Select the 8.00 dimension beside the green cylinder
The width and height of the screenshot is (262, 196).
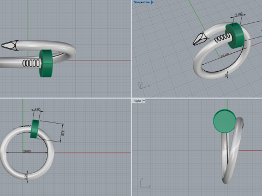click(63, 133)
